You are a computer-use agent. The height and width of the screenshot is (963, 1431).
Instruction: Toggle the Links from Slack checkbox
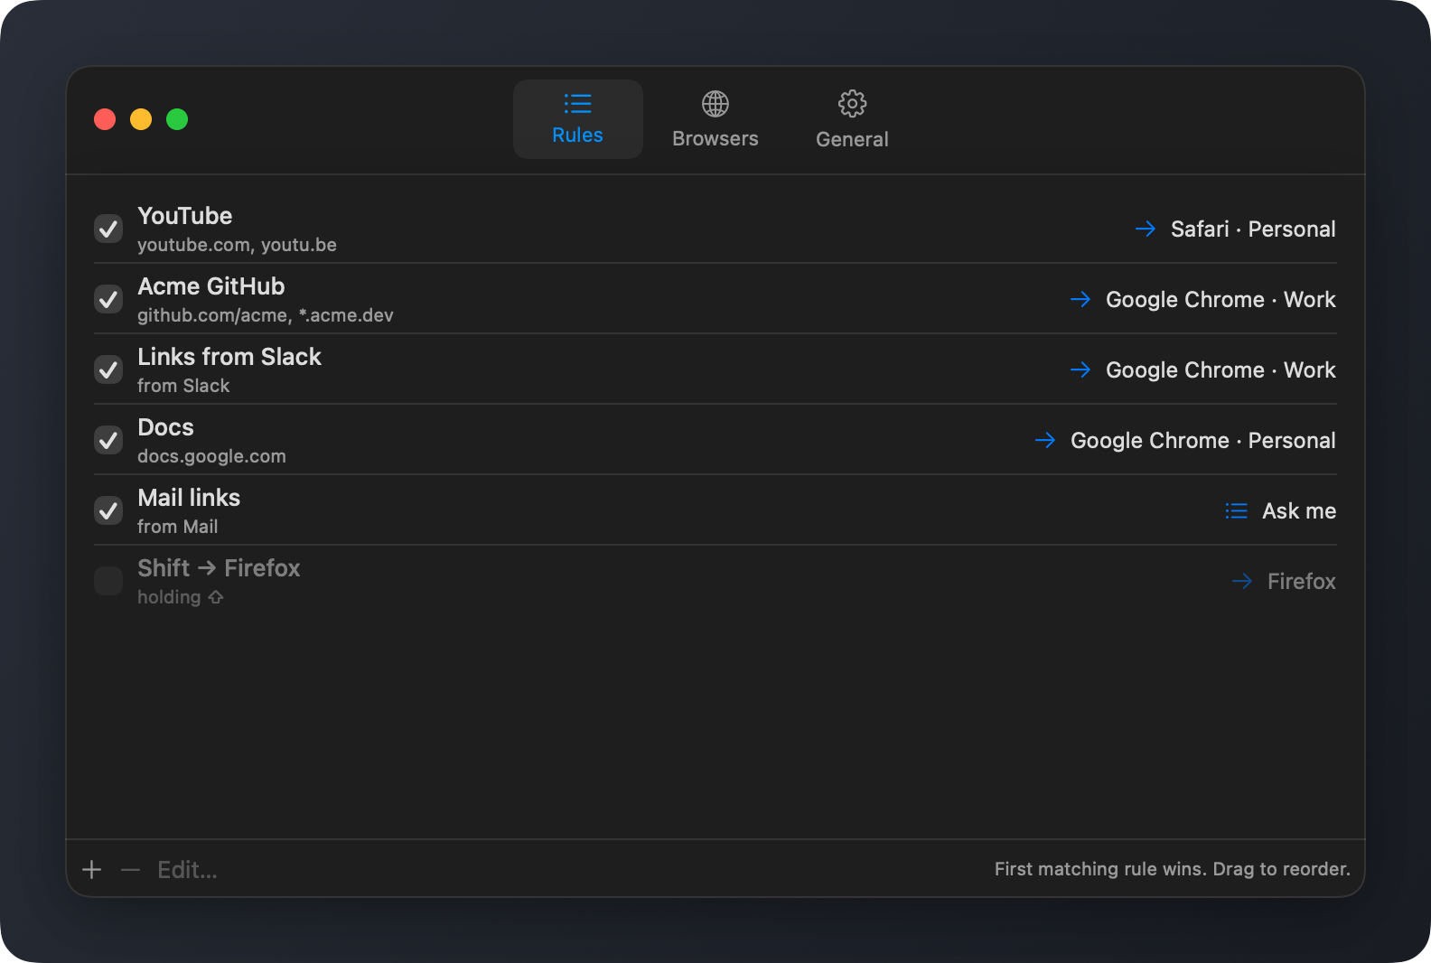(108, 369)
